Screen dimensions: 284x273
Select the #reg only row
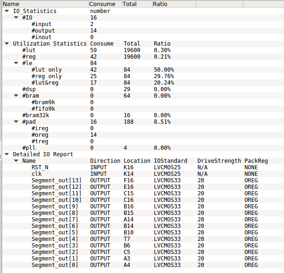click(x=143, y=76)
